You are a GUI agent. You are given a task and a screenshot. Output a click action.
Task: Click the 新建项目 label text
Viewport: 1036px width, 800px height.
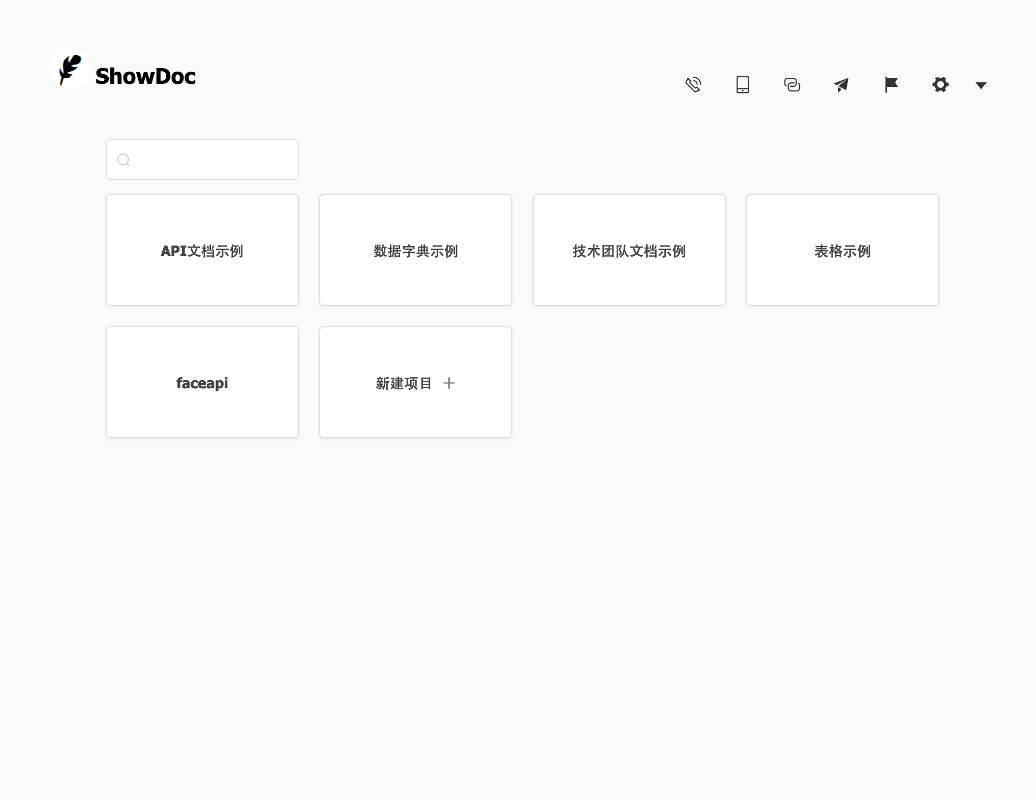[404, 383]
